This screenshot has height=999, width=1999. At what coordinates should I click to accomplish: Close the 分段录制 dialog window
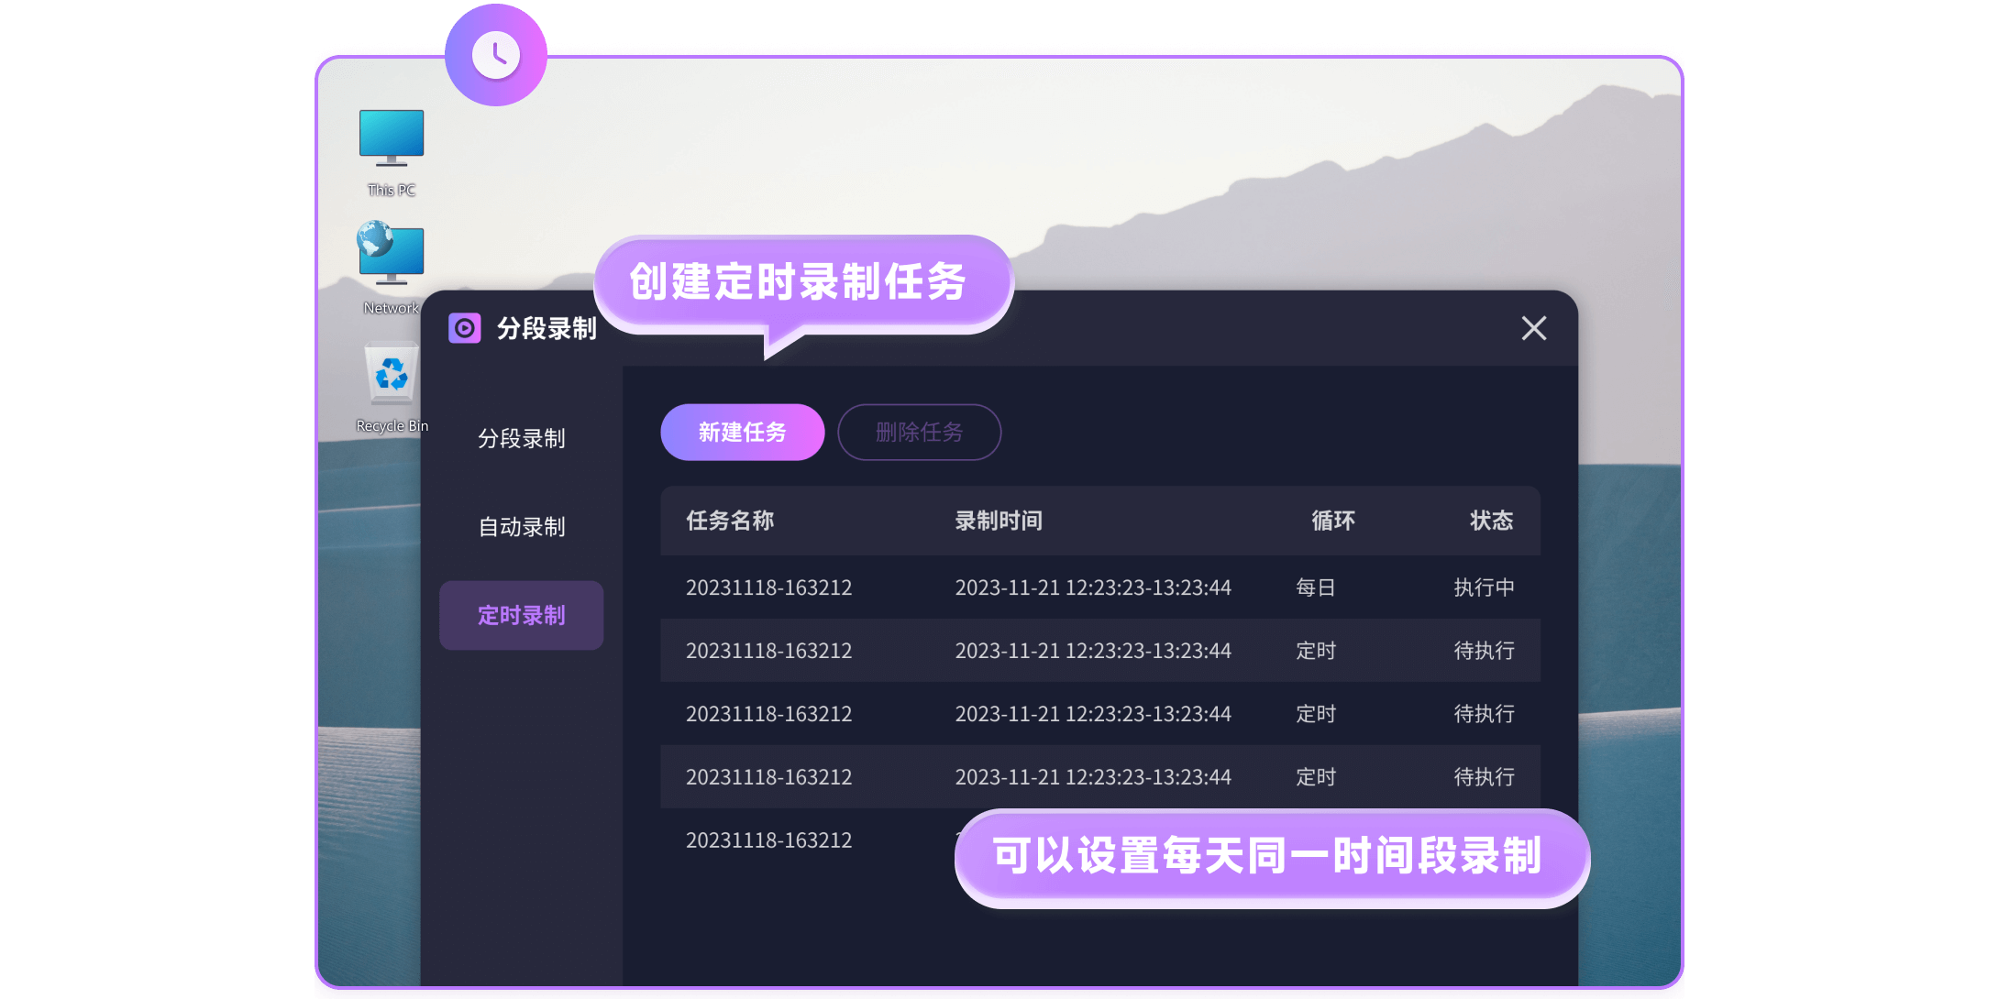1533,328
